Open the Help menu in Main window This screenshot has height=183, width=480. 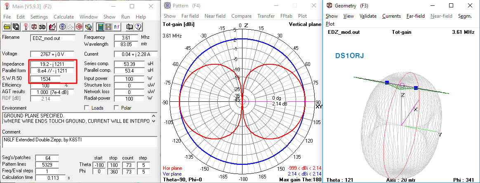click(141, 17)
